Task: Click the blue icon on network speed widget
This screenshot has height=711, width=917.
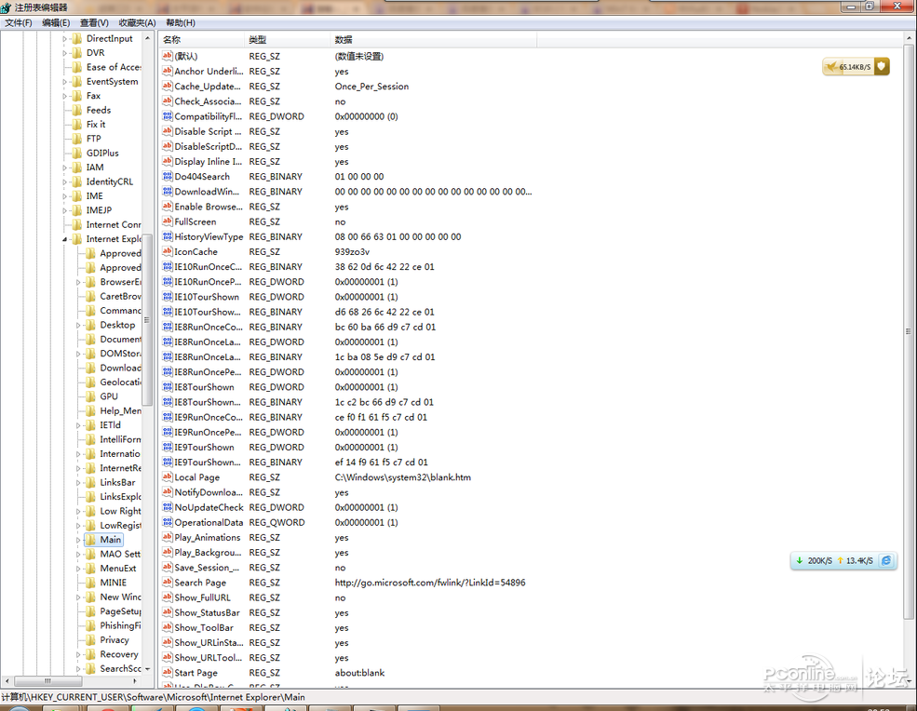Action: click(886, 561)
